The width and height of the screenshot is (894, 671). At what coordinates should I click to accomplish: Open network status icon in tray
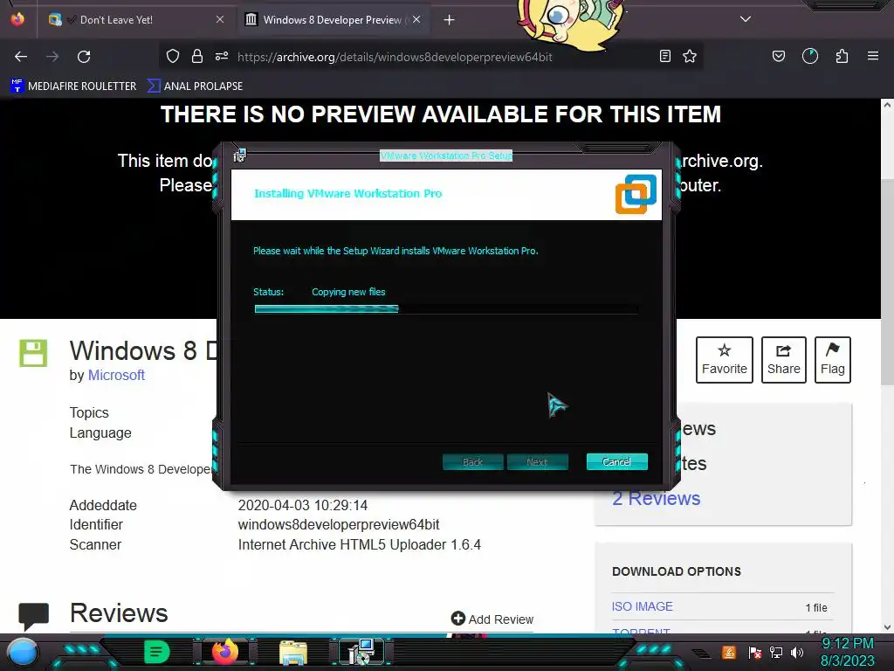pyautogui.click(x=775, y=652)
